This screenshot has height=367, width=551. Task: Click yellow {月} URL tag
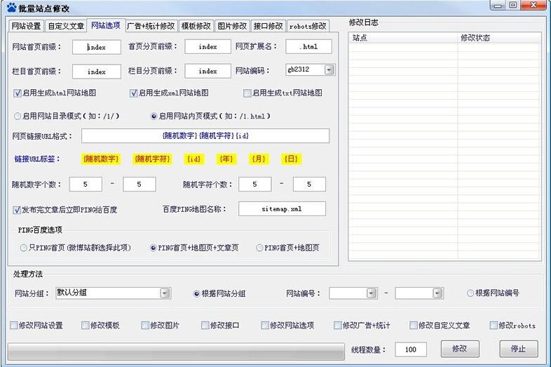tap(258, 159)
